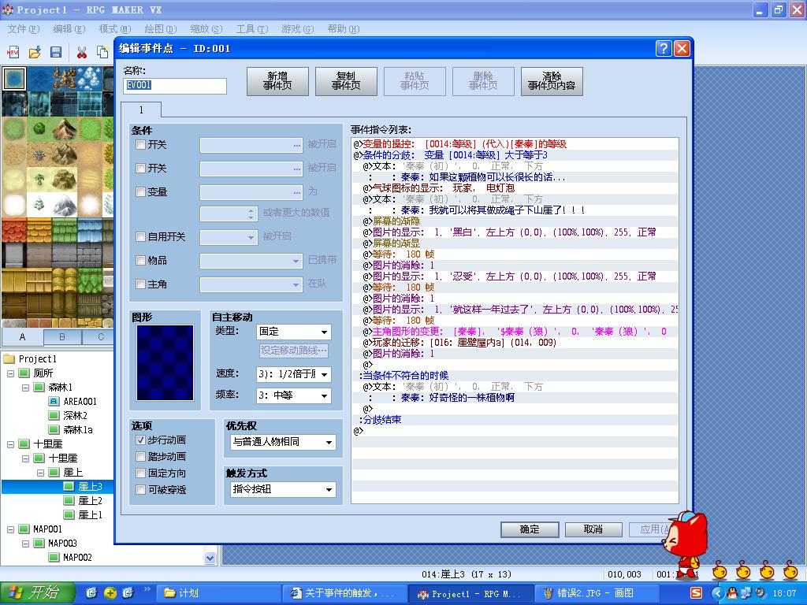This screenshot has height=605, width=807.
Task: Open the 缩放(S) menu
Action: click(x=206, y=29)
